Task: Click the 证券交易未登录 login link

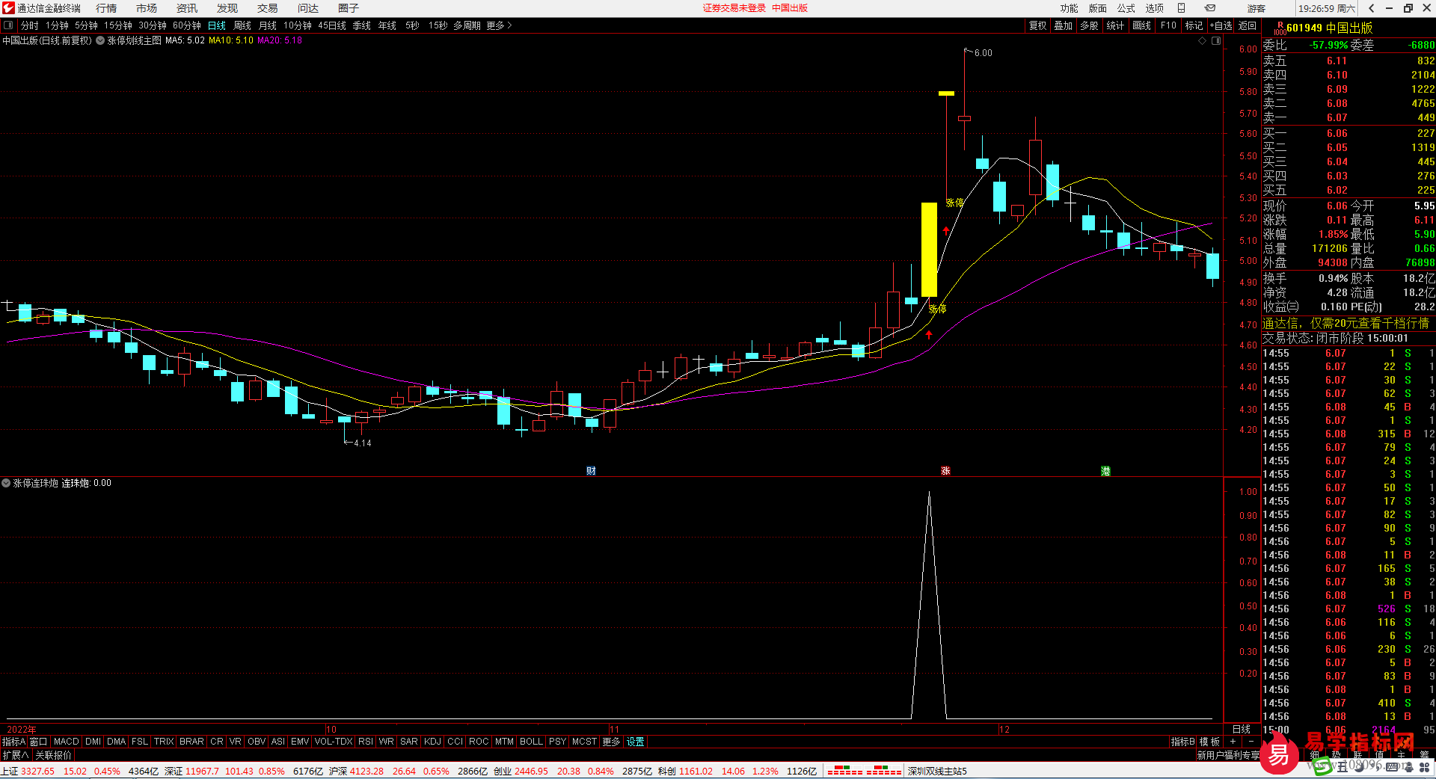Action: coord(734,8)
